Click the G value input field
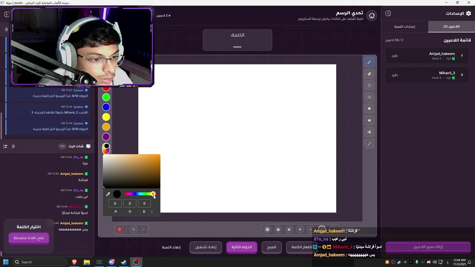Viewport: 475px width, 267px height. click(130, 204)
